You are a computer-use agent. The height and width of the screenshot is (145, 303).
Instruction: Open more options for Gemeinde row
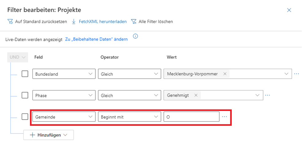pyautogui.click(x=224, y=117)
